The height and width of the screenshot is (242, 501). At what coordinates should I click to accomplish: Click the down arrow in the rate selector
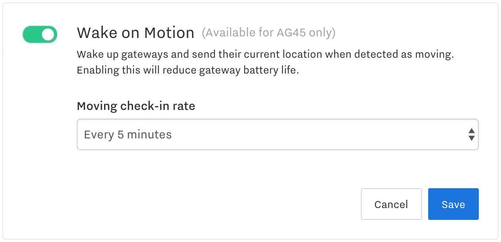[x=471, y=138]
